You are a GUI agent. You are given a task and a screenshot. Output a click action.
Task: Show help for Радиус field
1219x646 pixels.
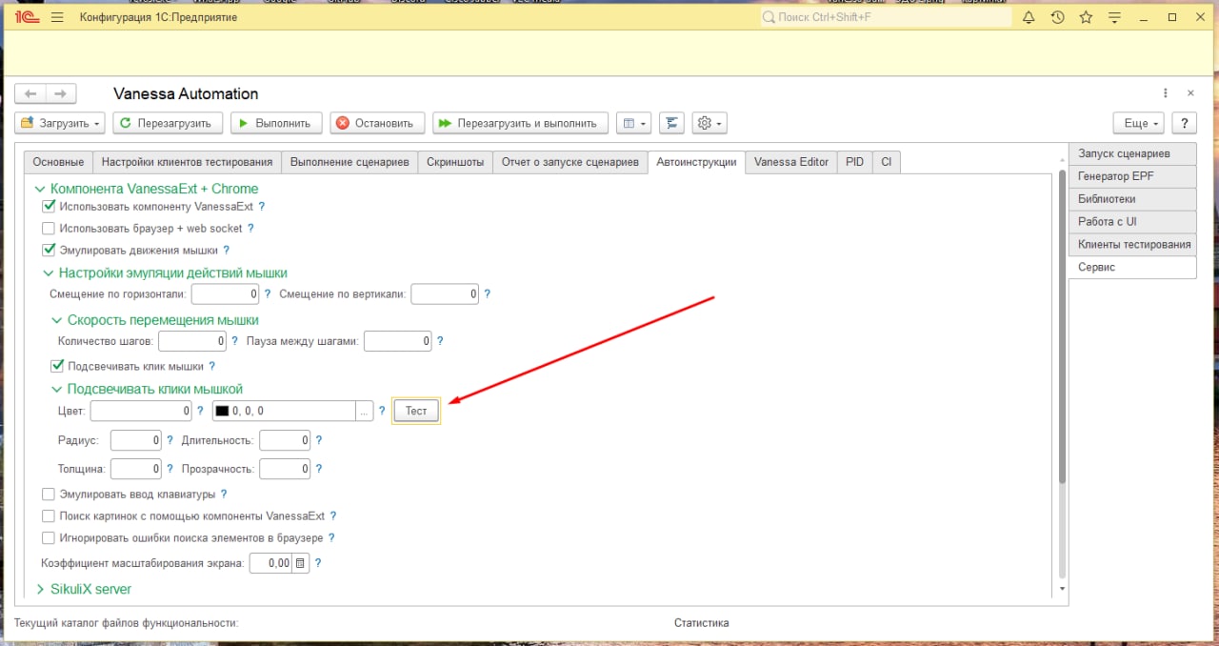(x=170, y=440)
